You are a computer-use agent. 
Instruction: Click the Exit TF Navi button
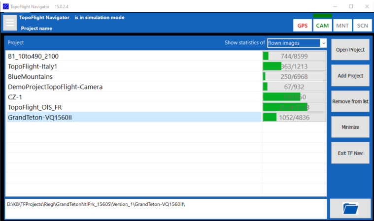click(350, 153)
